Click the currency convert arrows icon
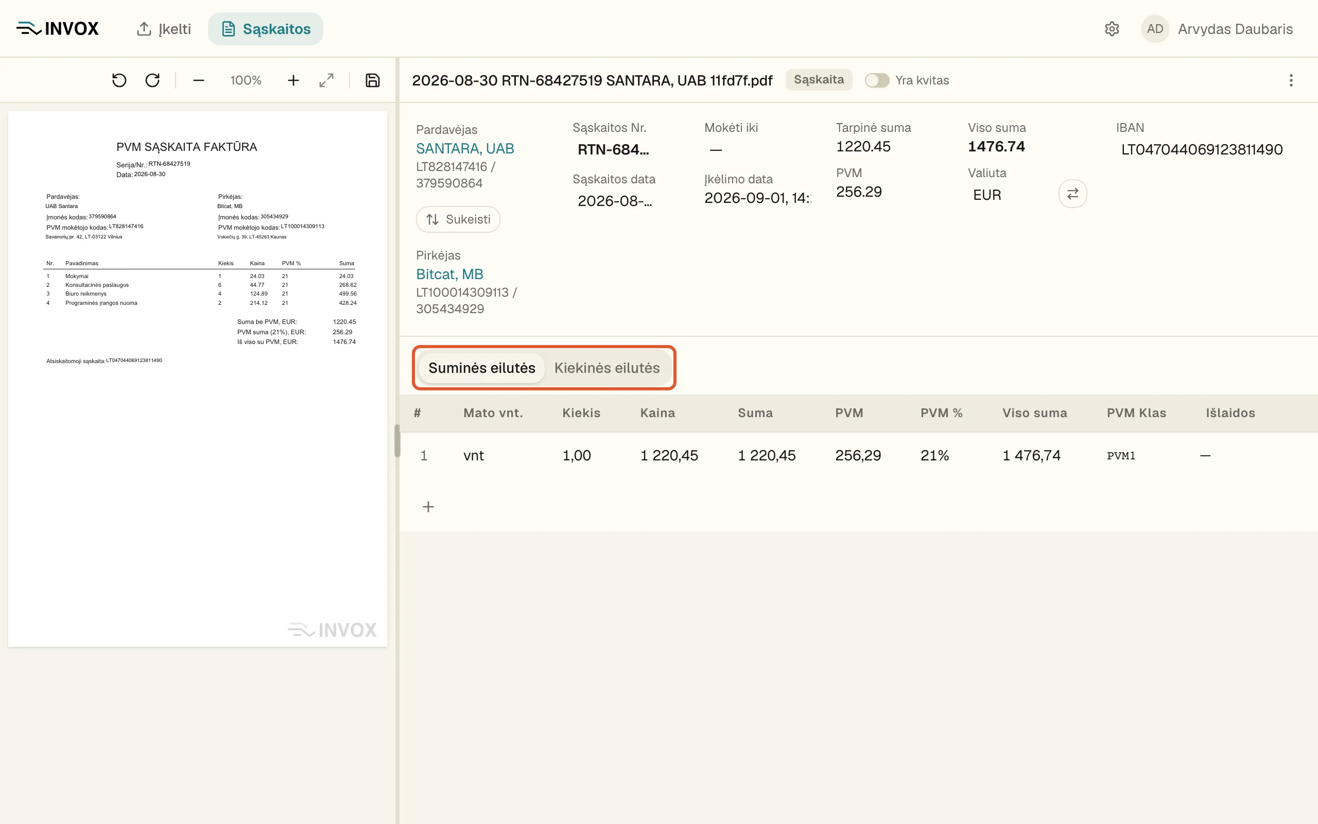The height and width of the screenshot is (824, 1318). (1072, 194)
